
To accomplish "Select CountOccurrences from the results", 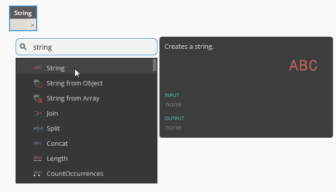I will pyautogui.click(x=87, y=173).
